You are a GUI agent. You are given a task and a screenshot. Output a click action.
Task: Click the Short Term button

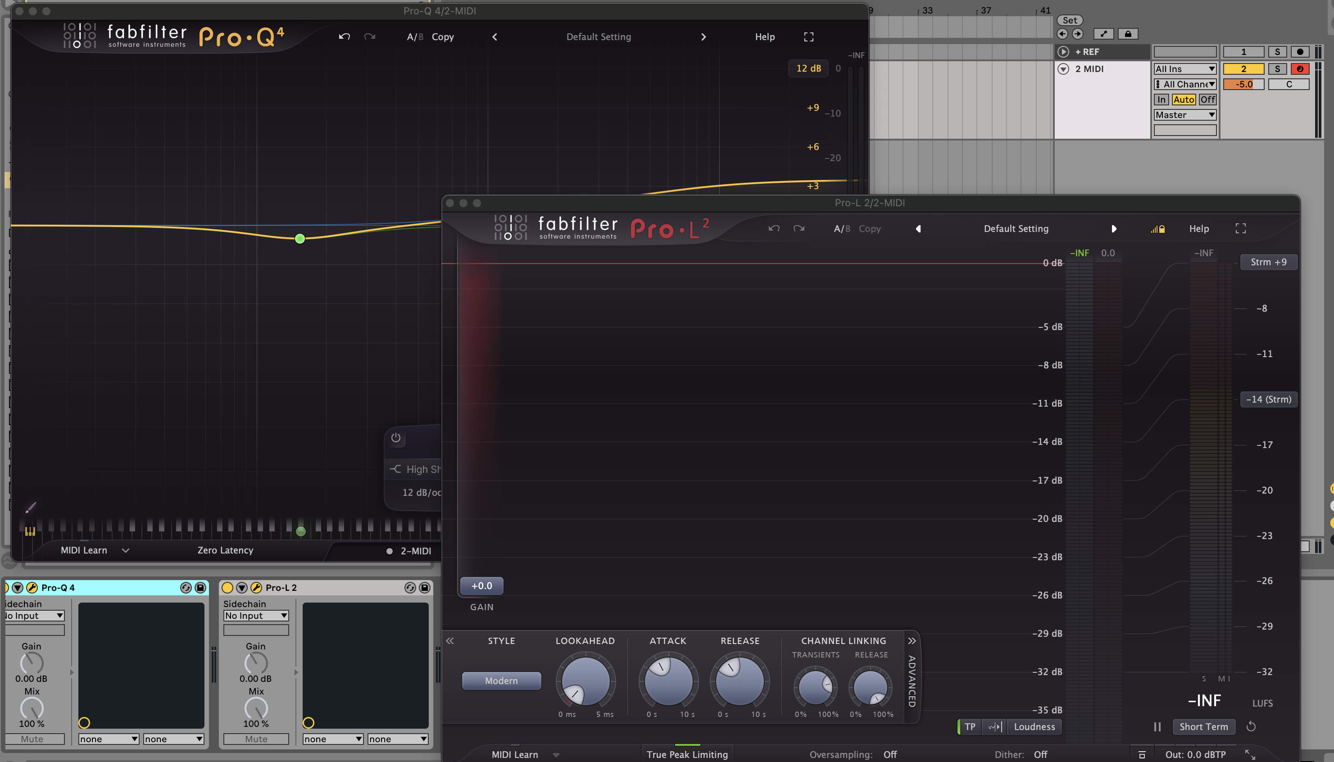(x=1203, y=726)
